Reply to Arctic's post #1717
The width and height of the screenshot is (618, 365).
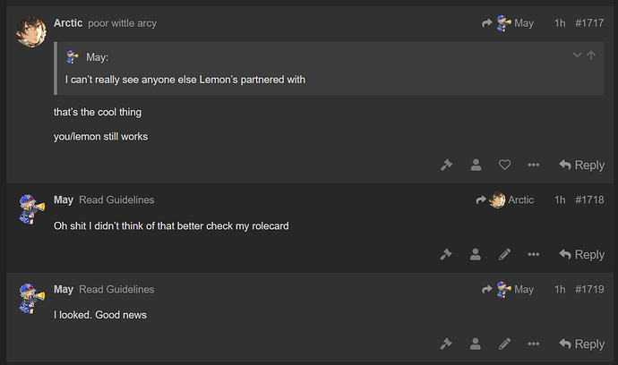point(582,165)
